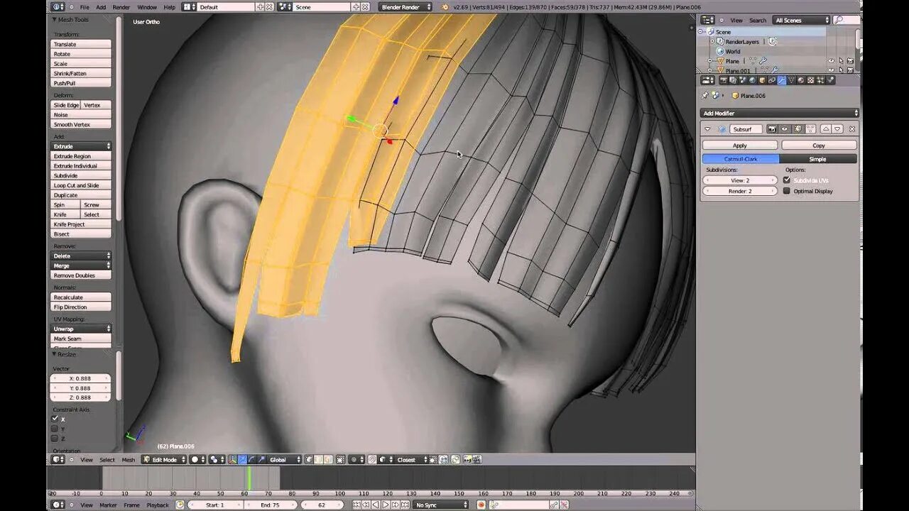Uncheck the X constraint axis checkbox
The width and height of the screenshot is (909, 511).
(x=55, y=419)
